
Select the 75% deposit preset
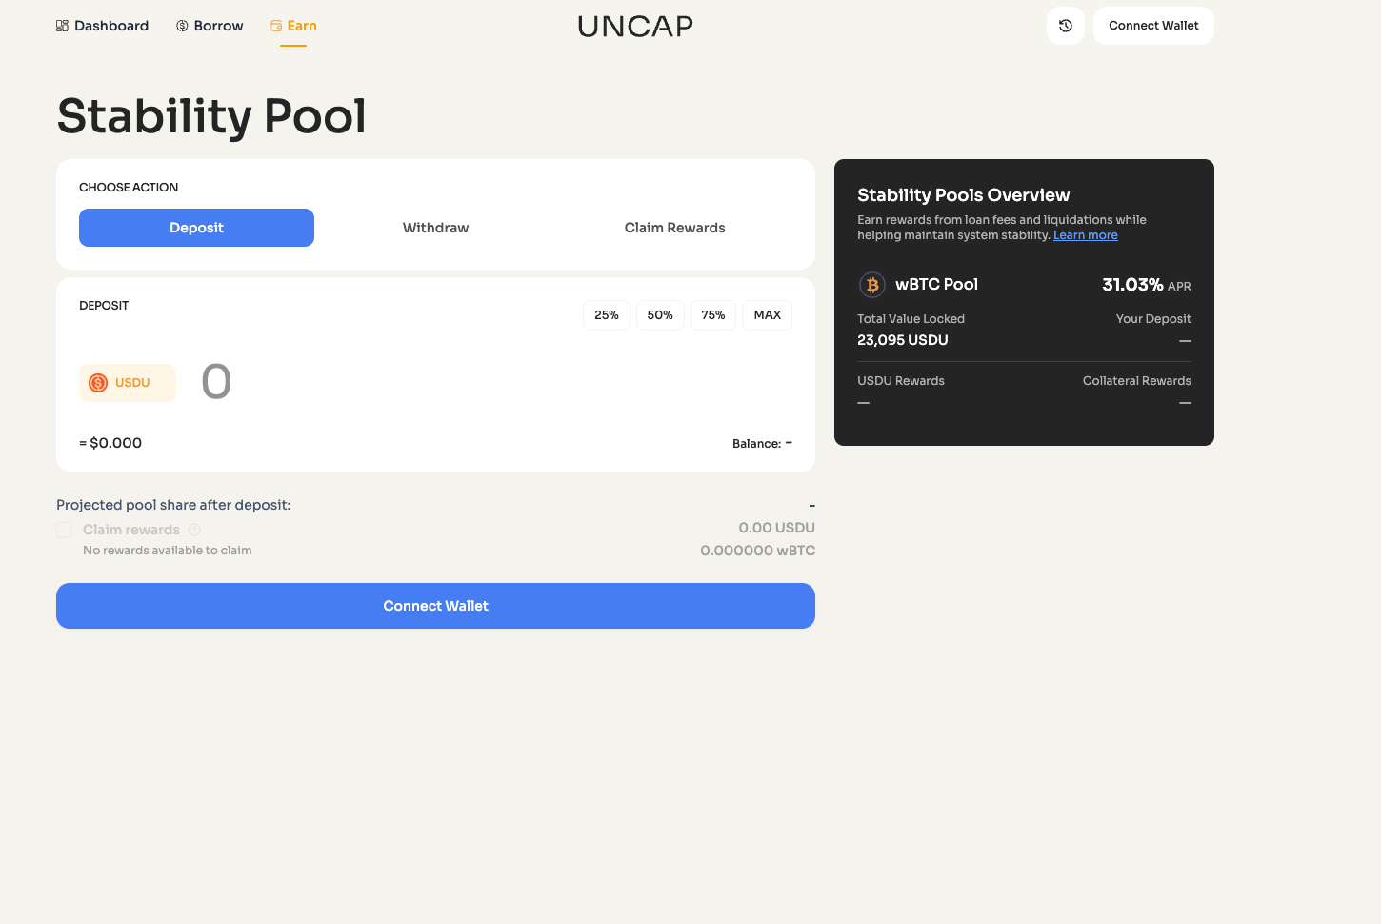coord(713,314)
